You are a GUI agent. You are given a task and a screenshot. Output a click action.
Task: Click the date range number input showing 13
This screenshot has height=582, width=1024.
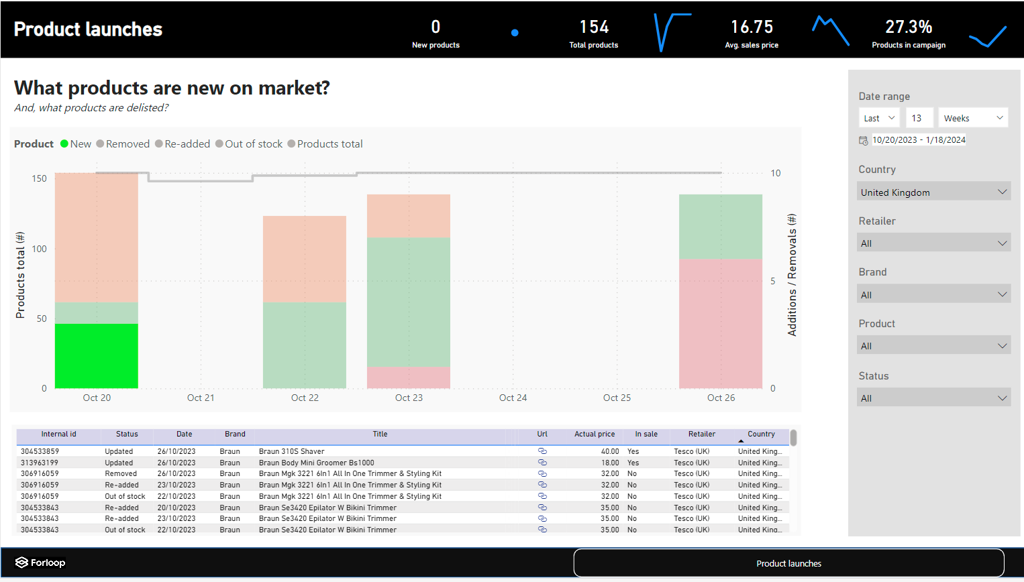(x=919, y=118)
